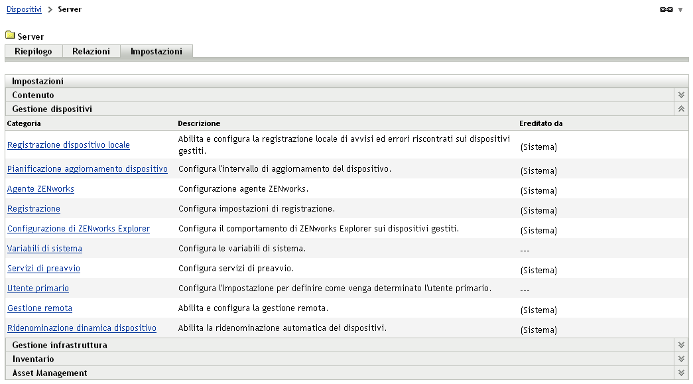The width and height of the screenshot is (693, 384).
Task: Open Gestione remota settings
Action: pyautogui.click(x=40, y=308)
